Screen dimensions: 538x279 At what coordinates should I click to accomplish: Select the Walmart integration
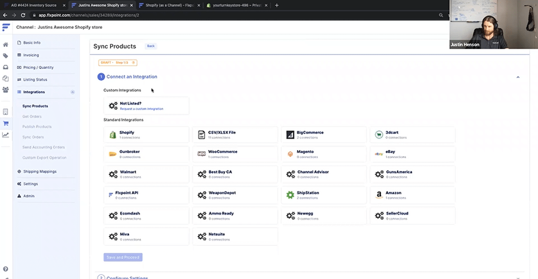(146, 174)
